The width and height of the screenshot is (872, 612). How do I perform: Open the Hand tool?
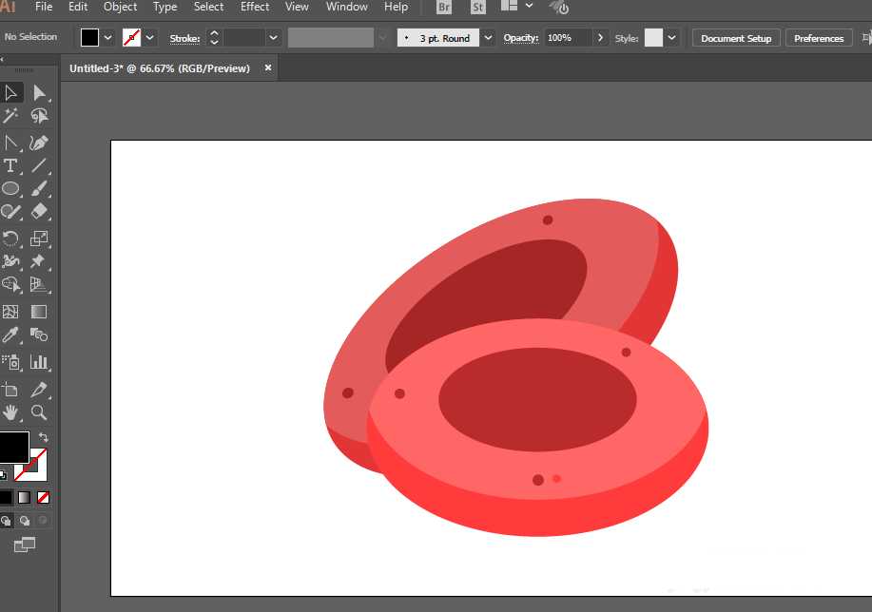(x=11, y=412)
